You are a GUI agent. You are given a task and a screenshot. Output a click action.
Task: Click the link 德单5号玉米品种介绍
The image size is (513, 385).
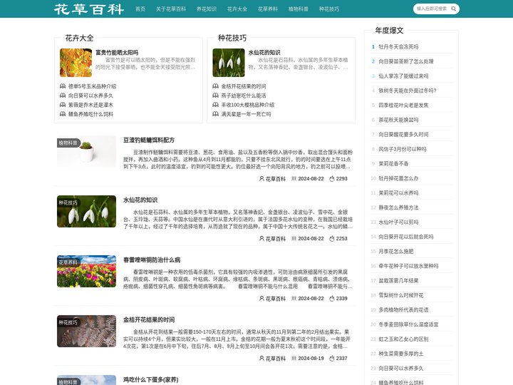point(92,86)
